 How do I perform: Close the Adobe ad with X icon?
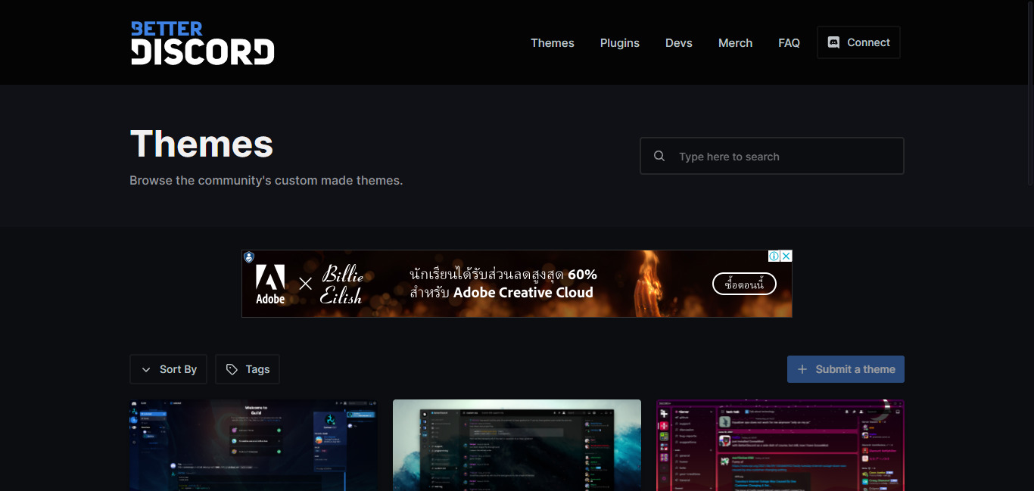(x=786, y=256)
